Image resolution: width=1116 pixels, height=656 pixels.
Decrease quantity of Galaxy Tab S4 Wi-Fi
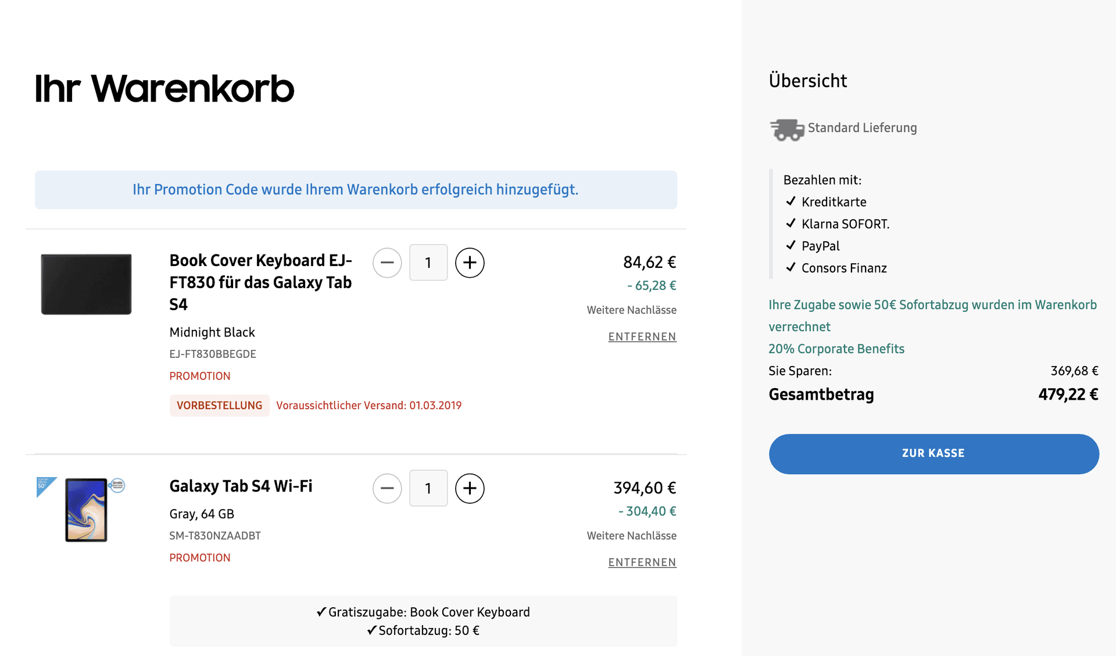point(387,488)
